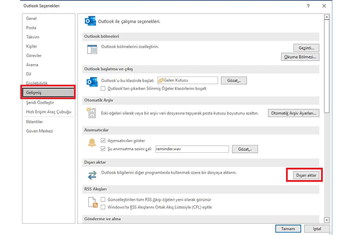Click the export arrows icon
This screenshot has height=235, width=353.
pos(92,175)
